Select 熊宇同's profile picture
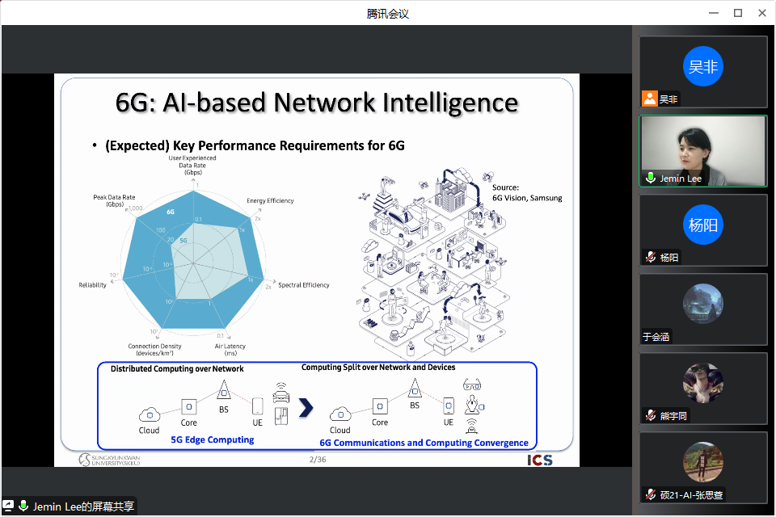 [702, 383]
